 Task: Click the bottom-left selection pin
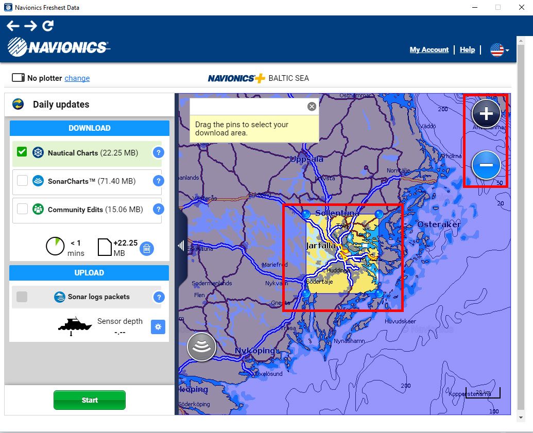tap(306, 293)
